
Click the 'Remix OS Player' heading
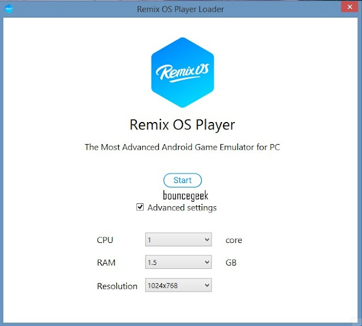click(182, 125)
